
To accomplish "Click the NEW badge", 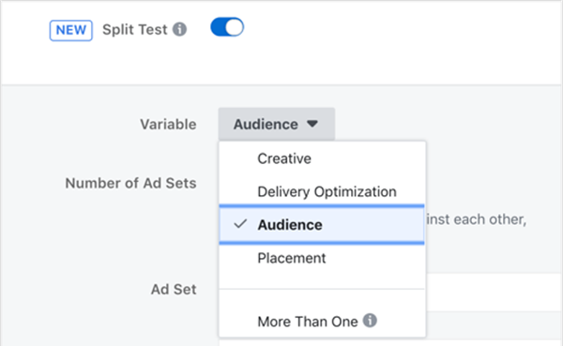I will click(71, 30).
